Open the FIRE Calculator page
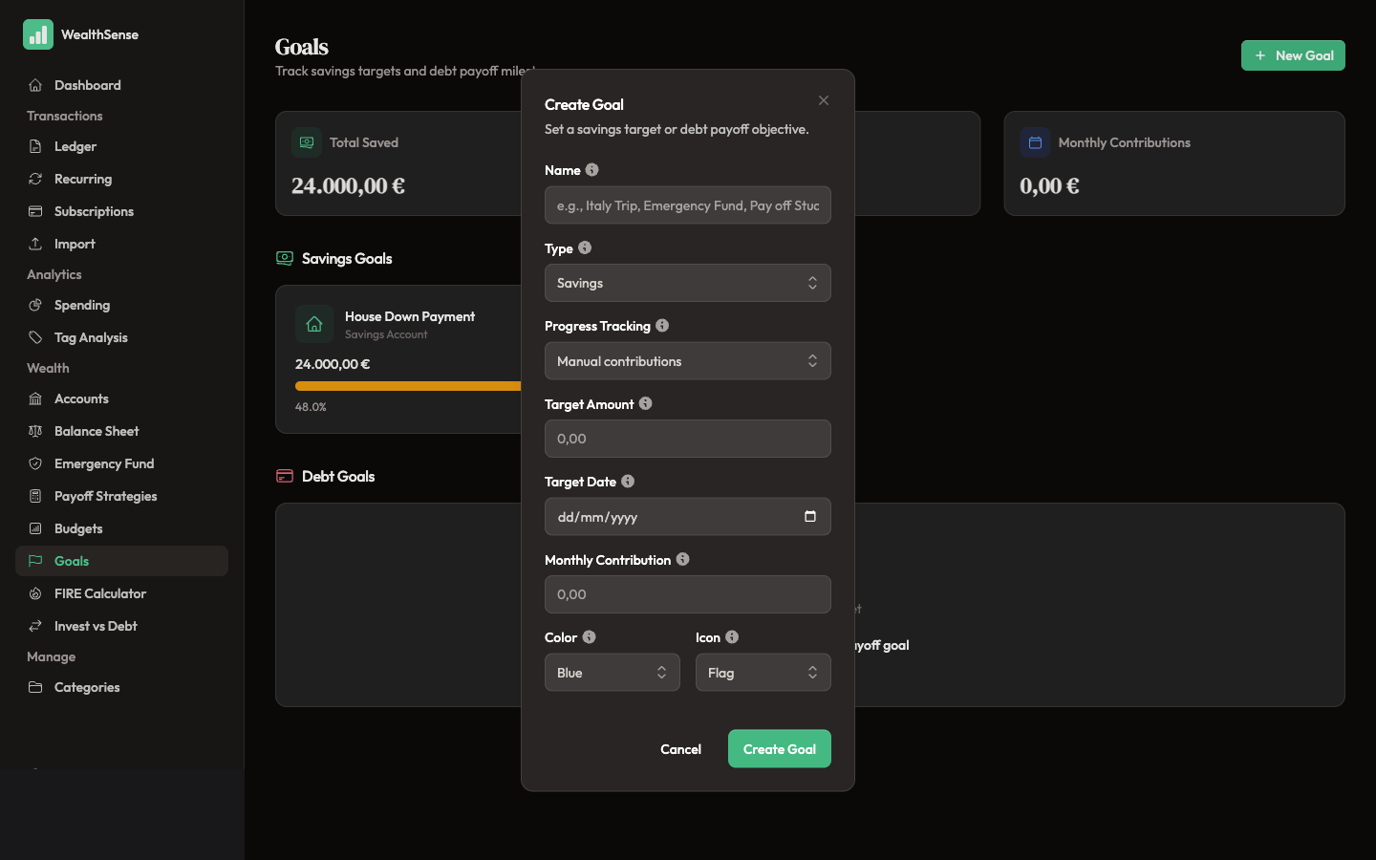The width and height of the screenshot is (1376, 860). [121, 593]
